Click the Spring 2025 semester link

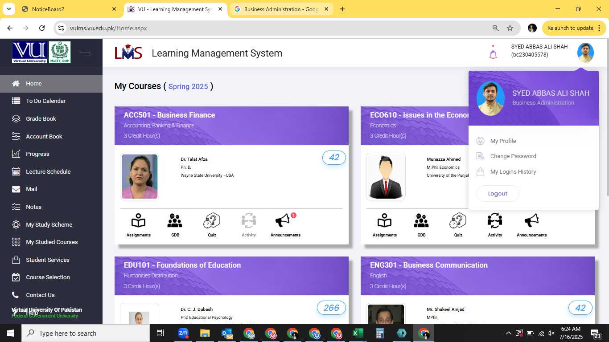click(x=188, y=86)
